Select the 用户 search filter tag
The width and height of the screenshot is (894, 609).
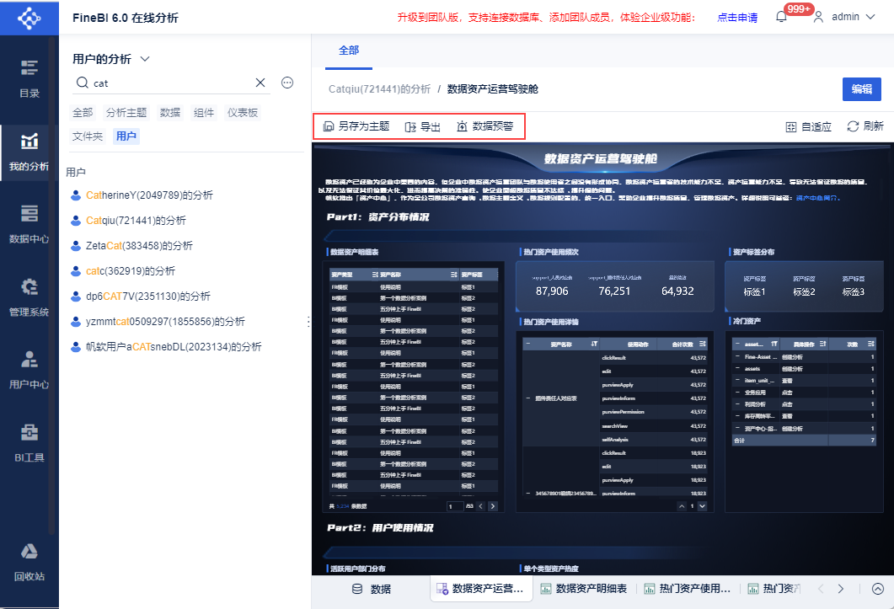(x=126, y=136)
